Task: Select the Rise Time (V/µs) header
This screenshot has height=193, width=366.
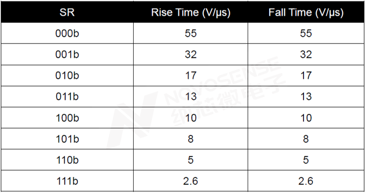Action: (x=191, y=12)
